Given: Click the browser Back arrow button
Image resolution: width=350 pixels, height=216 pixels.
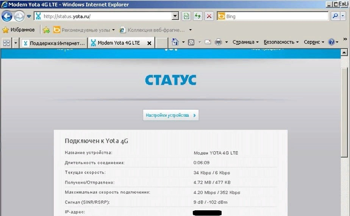Looking at the screenshot, I should (x=7, y=16).
